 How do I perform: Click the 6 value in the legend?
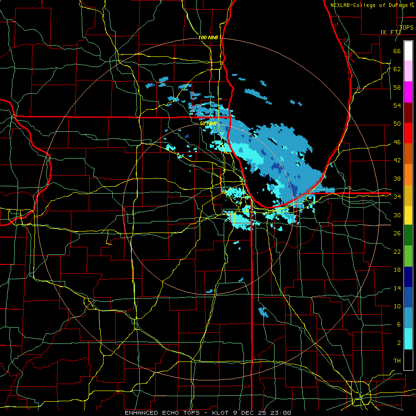click(398, 324)
